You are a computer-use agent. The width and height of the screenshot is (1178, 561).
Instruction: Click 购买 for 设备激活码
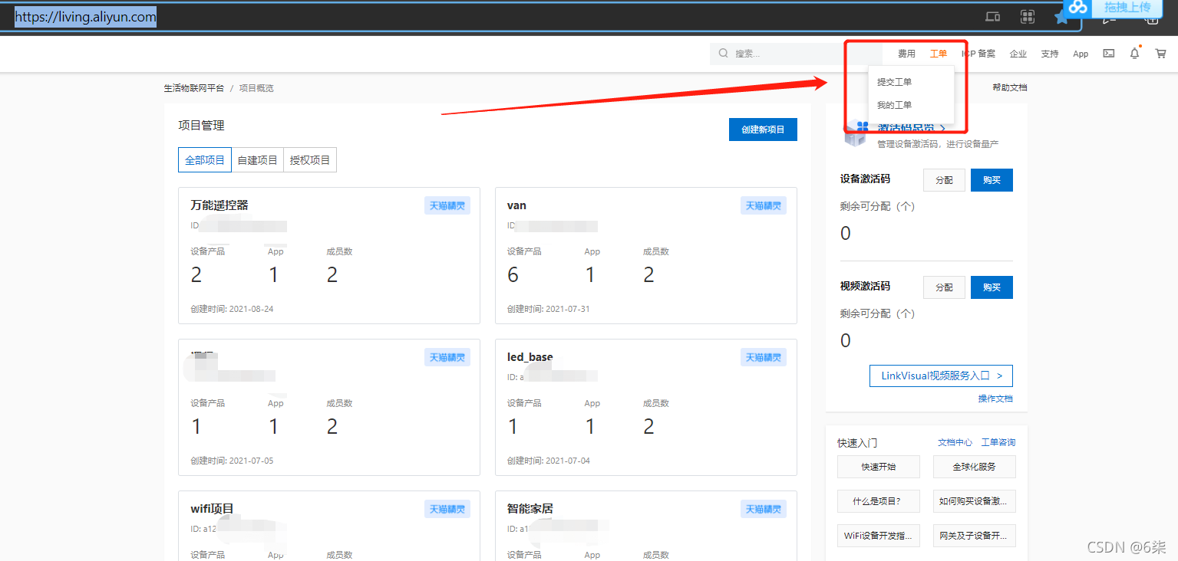[x=992, y=180]
